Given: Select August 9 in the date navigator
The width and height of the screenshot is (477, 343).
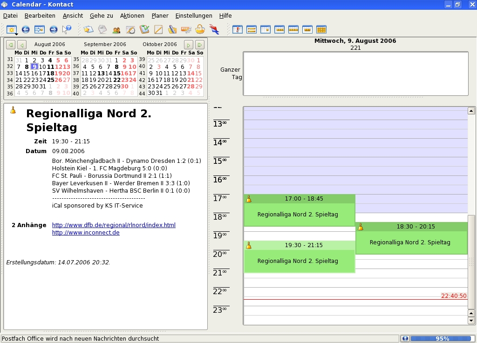Looking at the screenshot, I should coord(34,67).
